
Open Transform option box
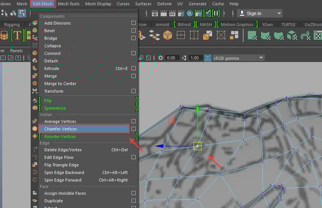tap(133, 91)
